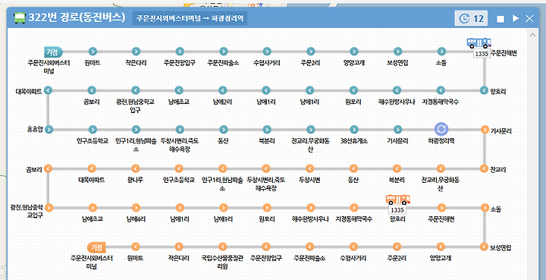This screenshot has height=280, width=546.
Task: Select the teal 소돌 stop icon
Action: pyautogui.click(x=441, y=52)
